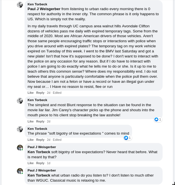The image size is (175, 185).
Task: Click Ken Torbeck's avatar on the Liar Liar comment
Action: [x=20, y=101]
